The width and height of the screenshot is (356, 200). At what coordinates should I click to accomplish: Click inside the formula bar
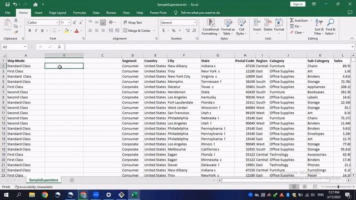207,47
